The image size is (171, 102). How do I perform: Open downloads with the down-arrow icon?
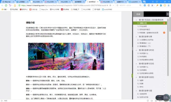(168, 5)
